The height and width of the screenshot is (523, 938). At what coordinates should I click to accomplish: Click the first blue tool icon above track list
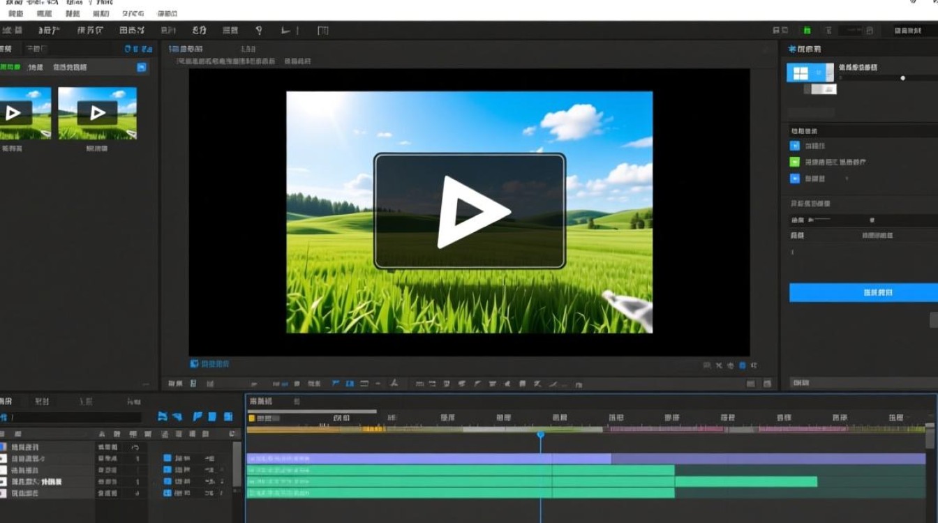163,417
